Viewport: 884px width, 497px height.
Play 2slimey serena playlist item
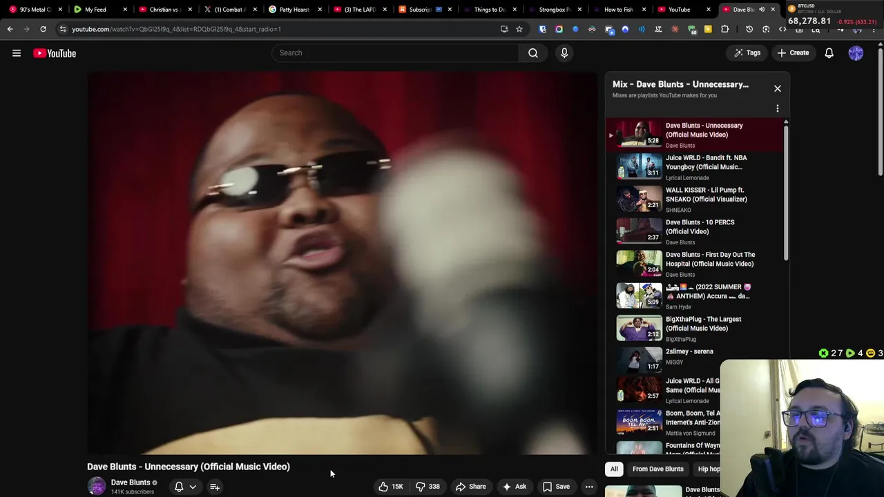pos(695,359)
